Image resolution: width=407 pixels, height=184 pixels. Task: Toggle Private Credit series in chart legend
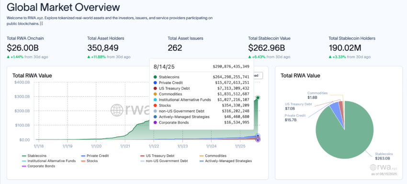click(x=95, y=156)
